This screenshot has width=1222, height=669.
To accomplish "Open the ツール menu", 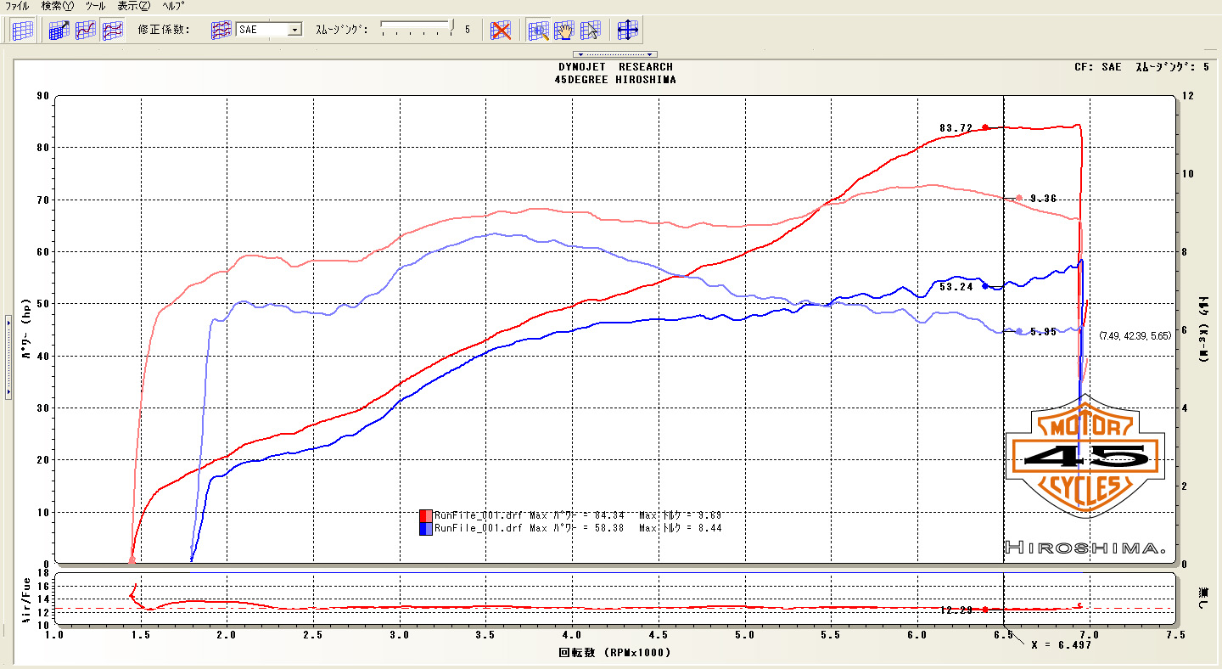I will (95, 6).
